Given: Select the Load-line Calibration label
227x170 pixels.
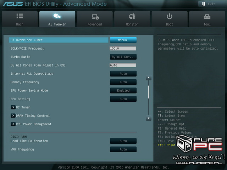Looking at the screenshot, I should pyautogui.click(x=29, y=141).
